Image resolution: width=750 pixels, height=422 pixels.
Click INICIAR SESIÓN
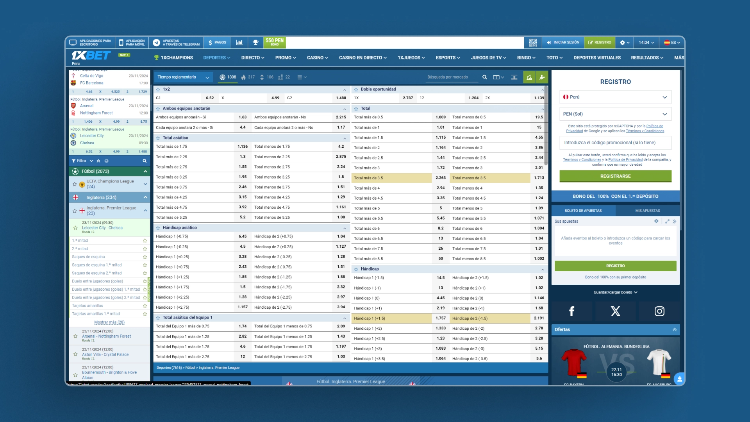coord(563,43)
